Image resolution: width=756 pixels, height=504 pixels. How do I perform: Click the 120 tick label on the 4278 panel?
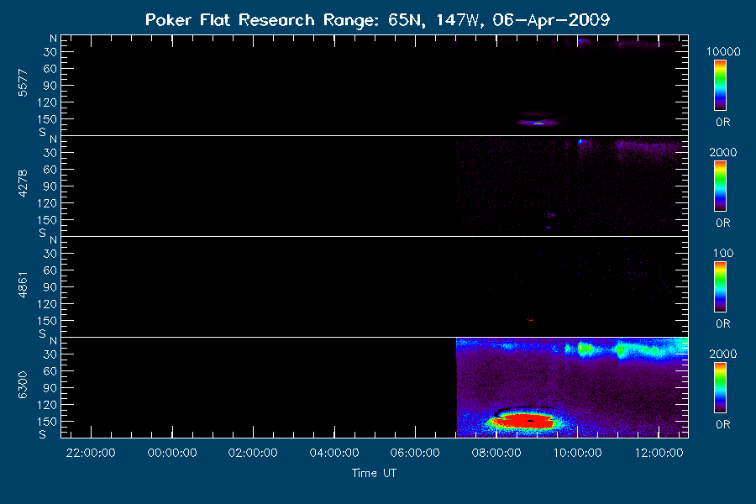pos(47,203)
